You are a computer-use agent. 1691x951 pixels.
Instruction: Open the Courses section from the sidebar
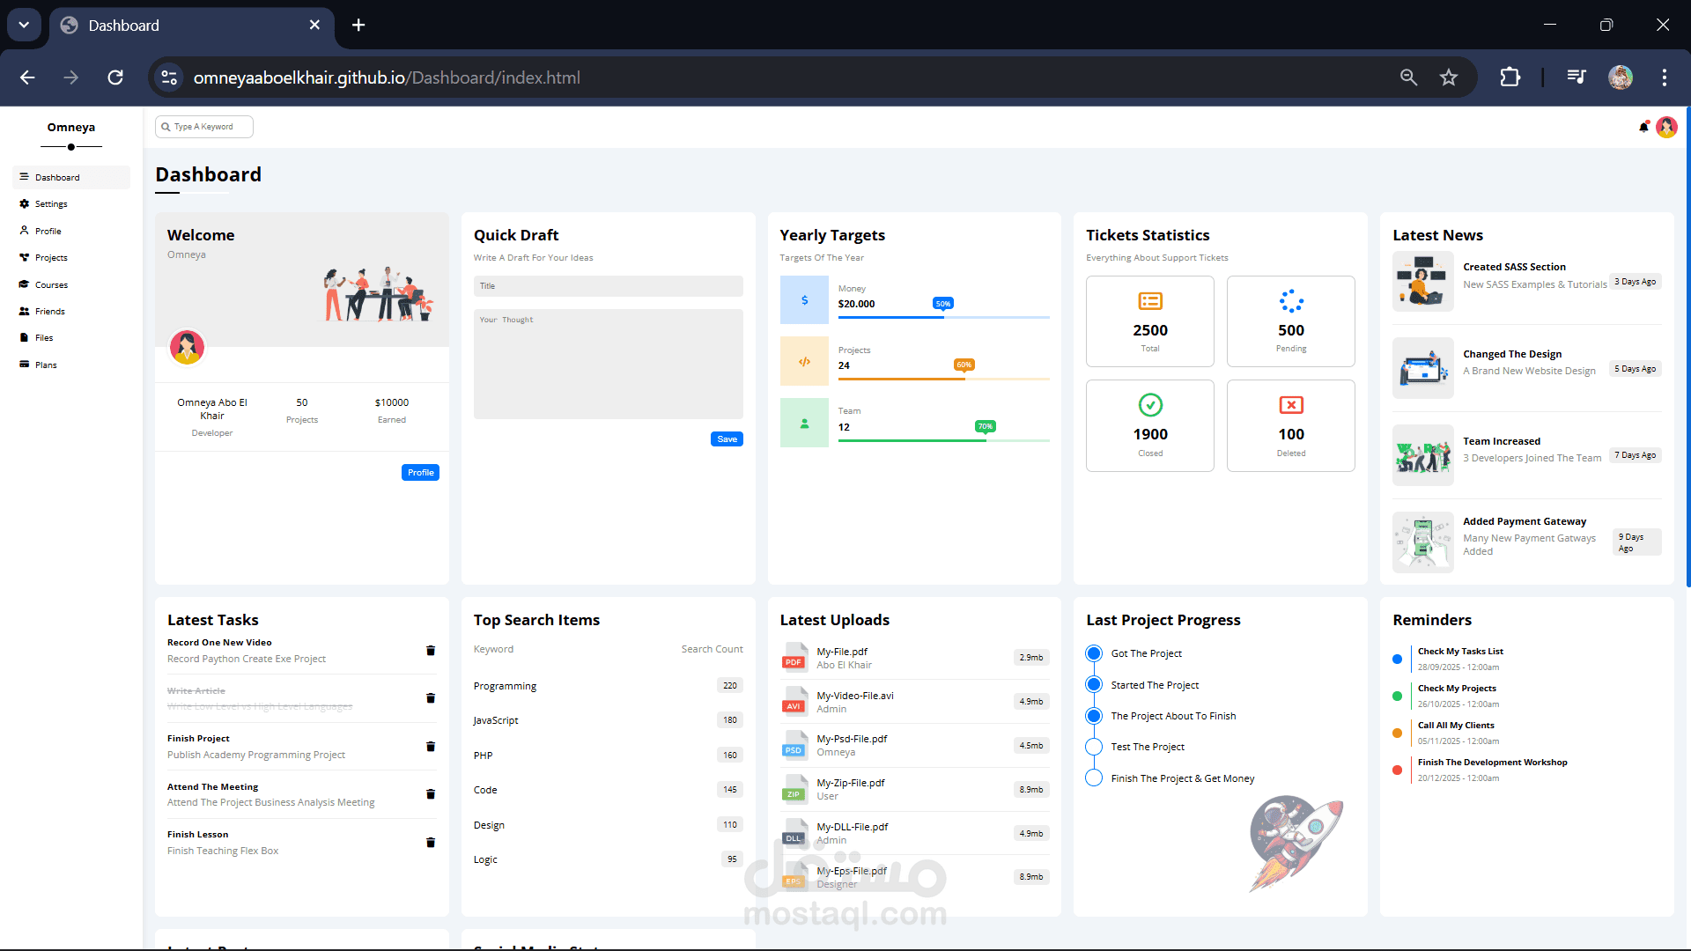[x=25, y=284]
